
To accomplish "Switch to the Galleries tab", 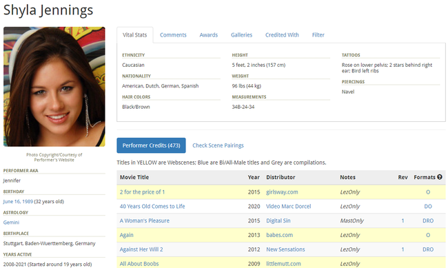I will click(241, 35).
